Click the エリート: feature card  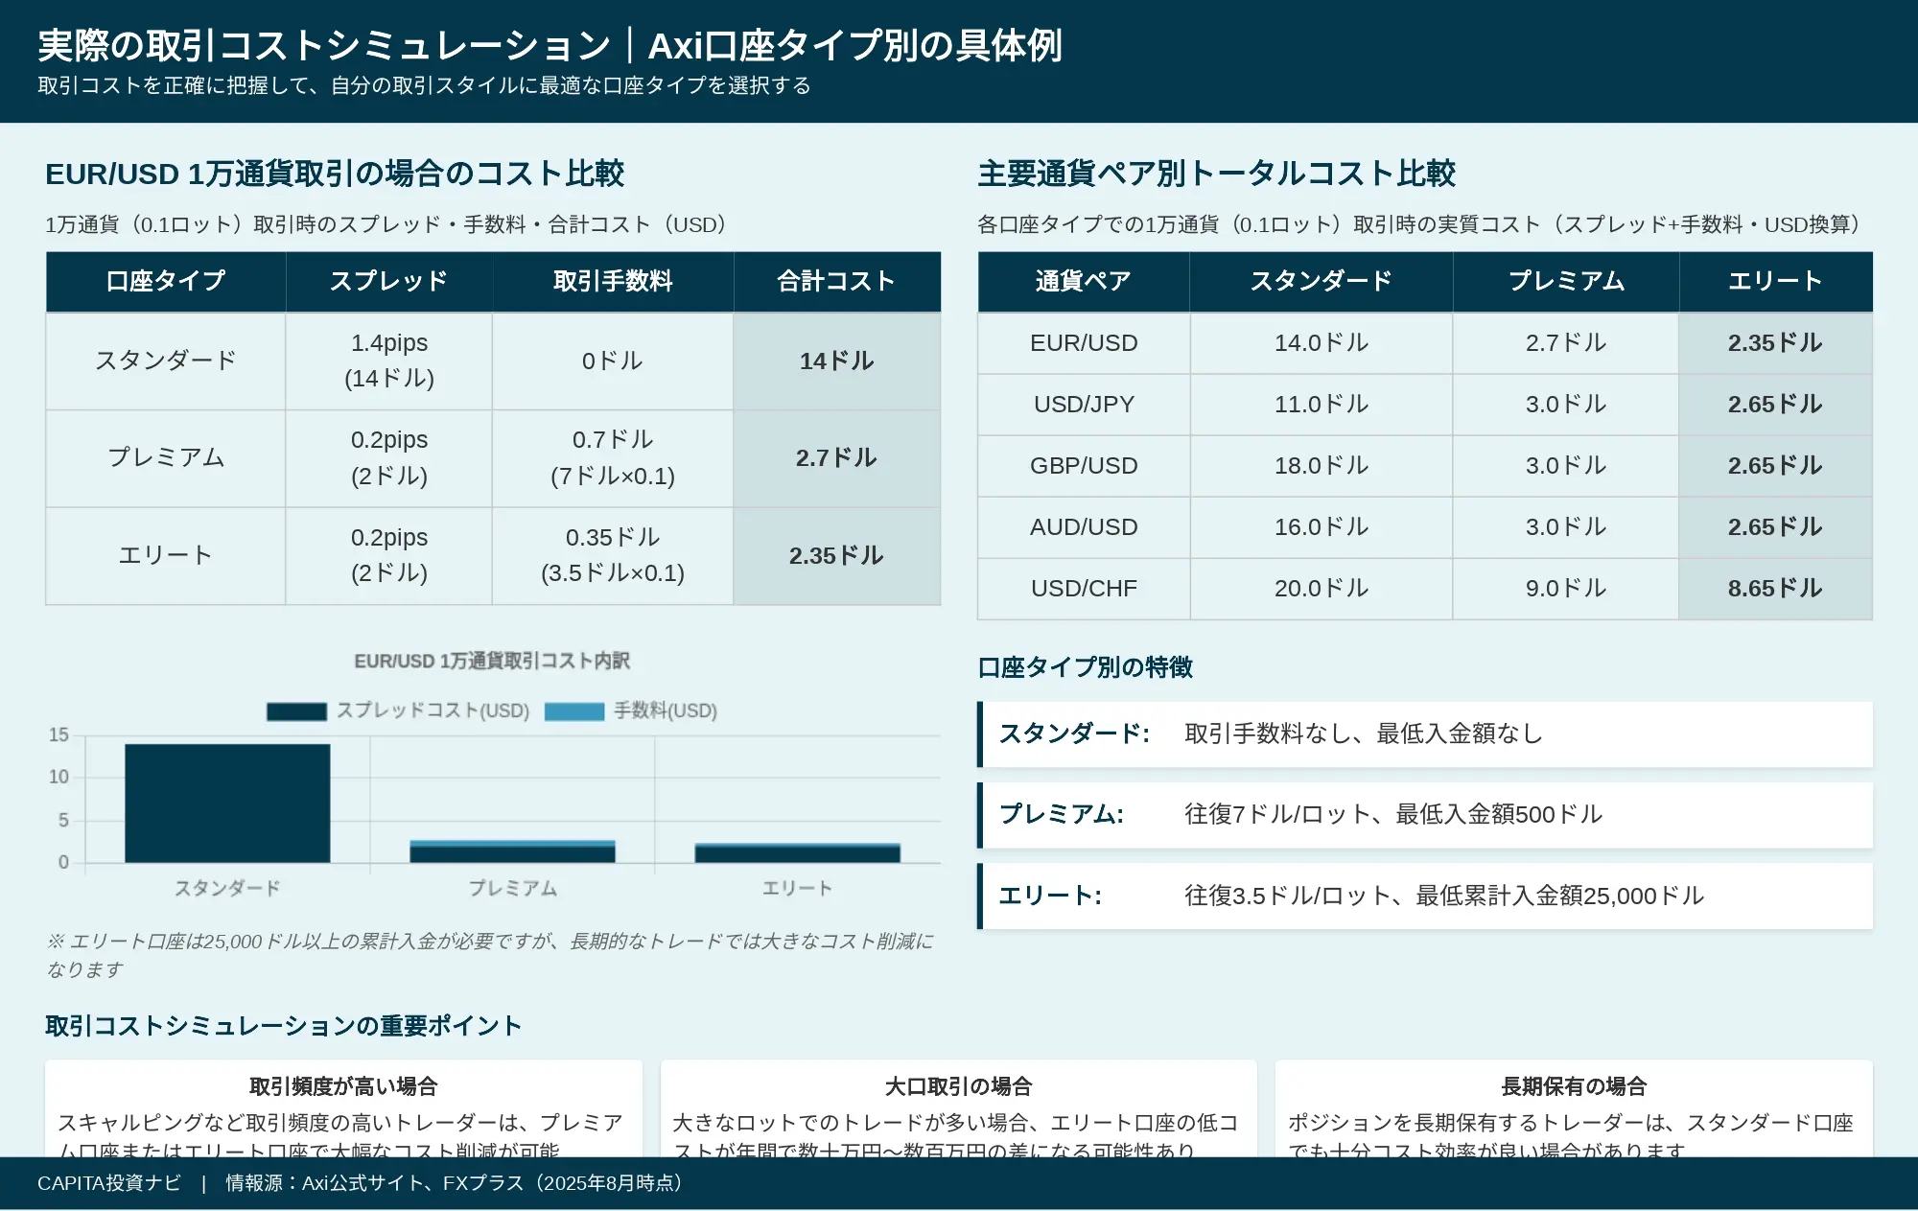pos(1425,897)
